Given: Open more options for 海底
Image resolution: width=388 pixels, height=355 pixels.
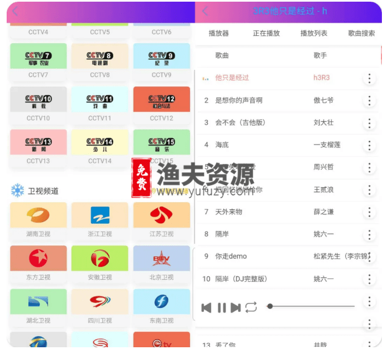Looking at the screenshot, I should pos(370,145).
